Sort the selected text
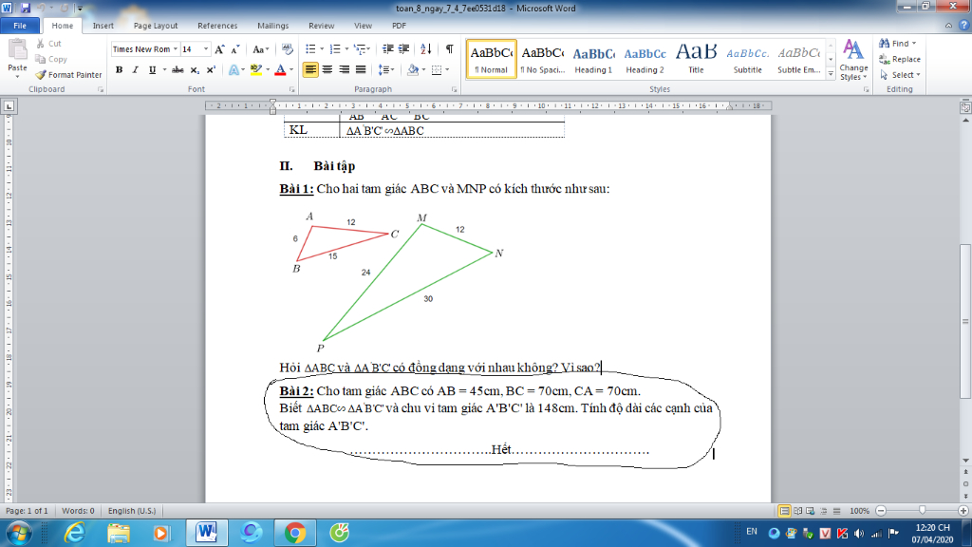This screenshot has width=972, height=547. [426, 49]
